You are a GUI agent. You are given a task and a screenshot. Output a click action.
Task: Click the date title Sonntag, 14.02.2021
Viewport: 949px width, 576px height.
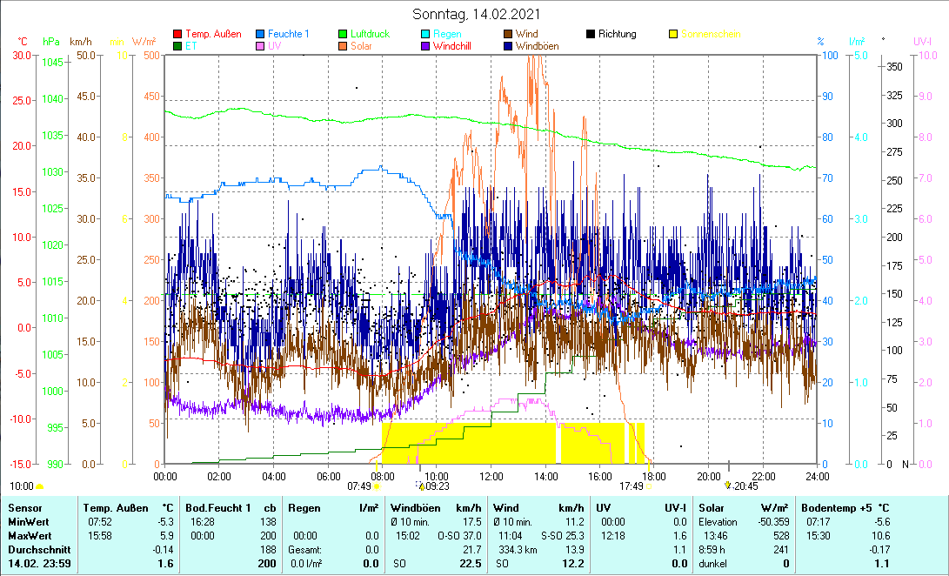point(475,15)
